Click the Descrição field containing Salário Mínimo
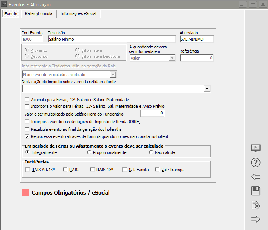This screenshot has height=230, width=268. pyautogui.click(x=111, y=39)
